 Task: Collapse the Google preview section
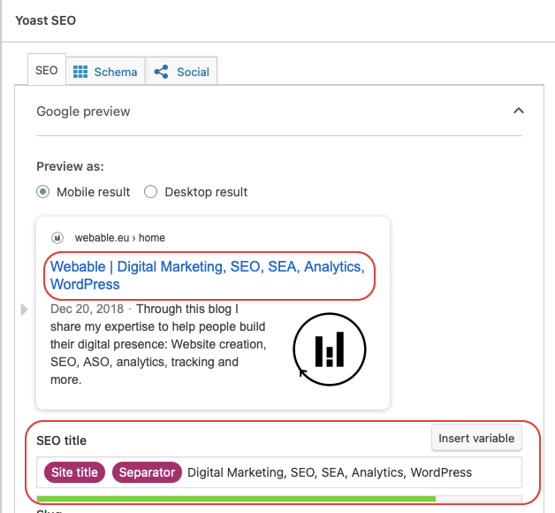point(518,111)
